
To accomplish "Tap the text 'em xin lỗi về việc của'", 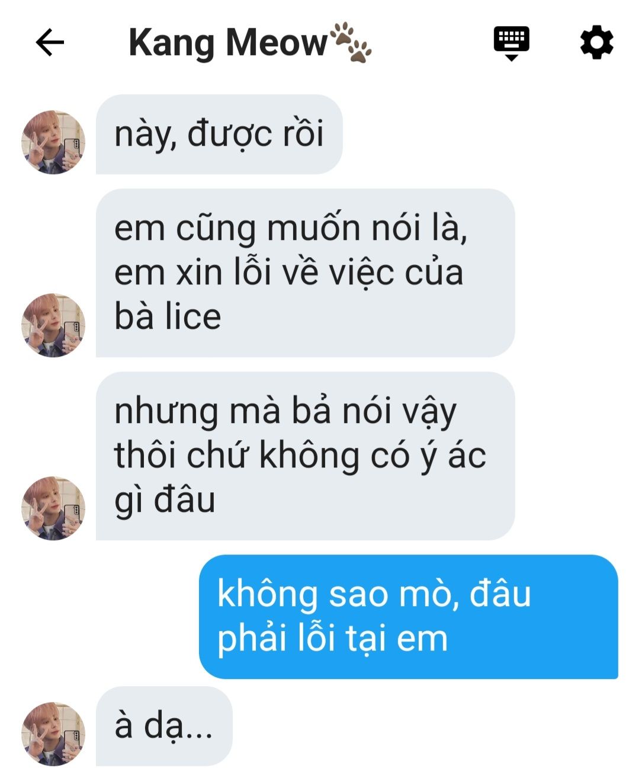I will click(288, 273).
